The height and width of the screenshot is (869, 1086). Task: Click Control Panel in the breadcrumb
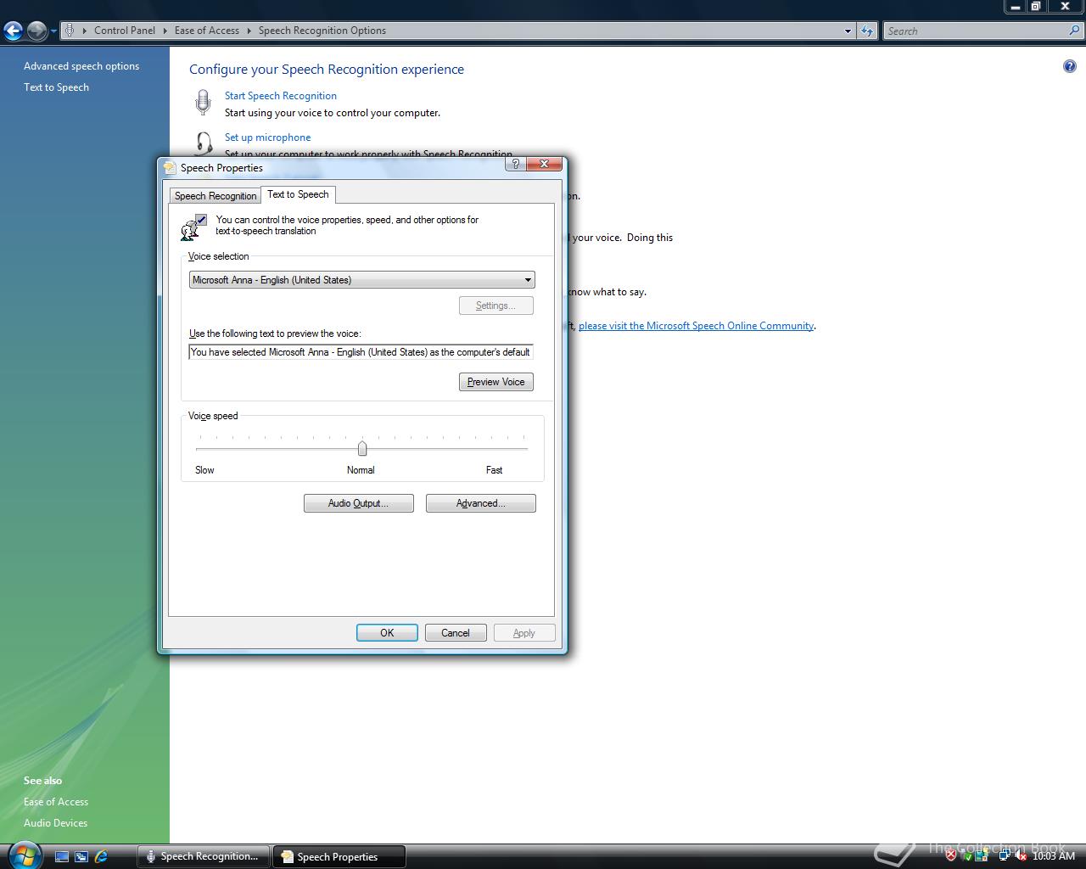[x=125, y=31]
